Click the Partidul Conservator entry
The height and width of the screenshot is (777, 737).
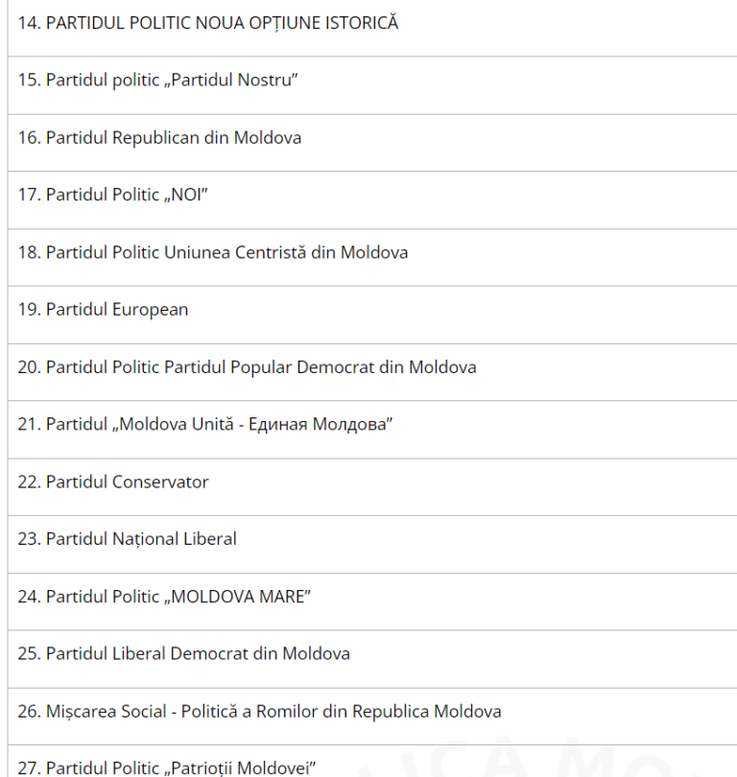(x=113, y=483)
